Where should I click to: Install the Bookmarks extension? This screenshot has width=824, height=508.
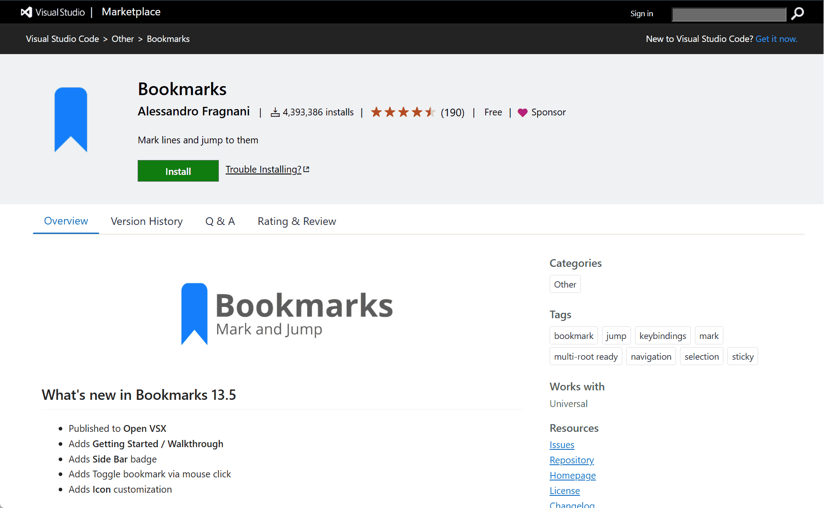pyautogui.click(x=178, y=171)
